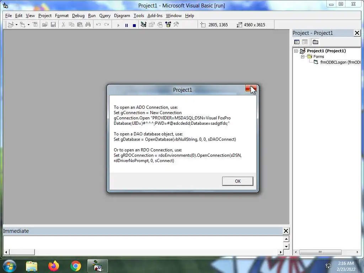Click Immediate window scroll down arrow
Screen dimensions: 364x273
point(286,246)
